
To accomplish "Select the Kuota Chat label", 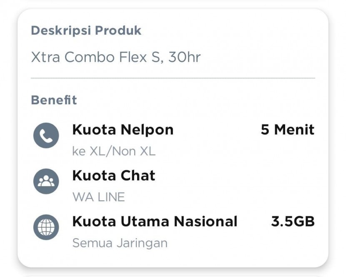I will [114, 176].
